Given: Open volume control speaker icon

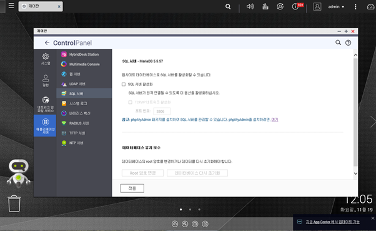Looking at the screenshot, I should click(250, 6).
